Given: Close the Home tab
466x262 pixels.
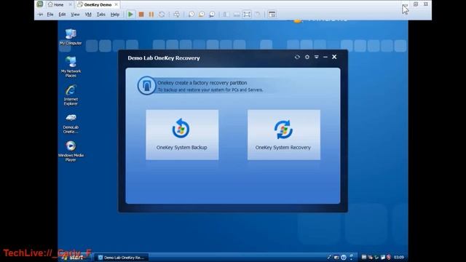Looking at the screenshot, I should click(71, 4).
